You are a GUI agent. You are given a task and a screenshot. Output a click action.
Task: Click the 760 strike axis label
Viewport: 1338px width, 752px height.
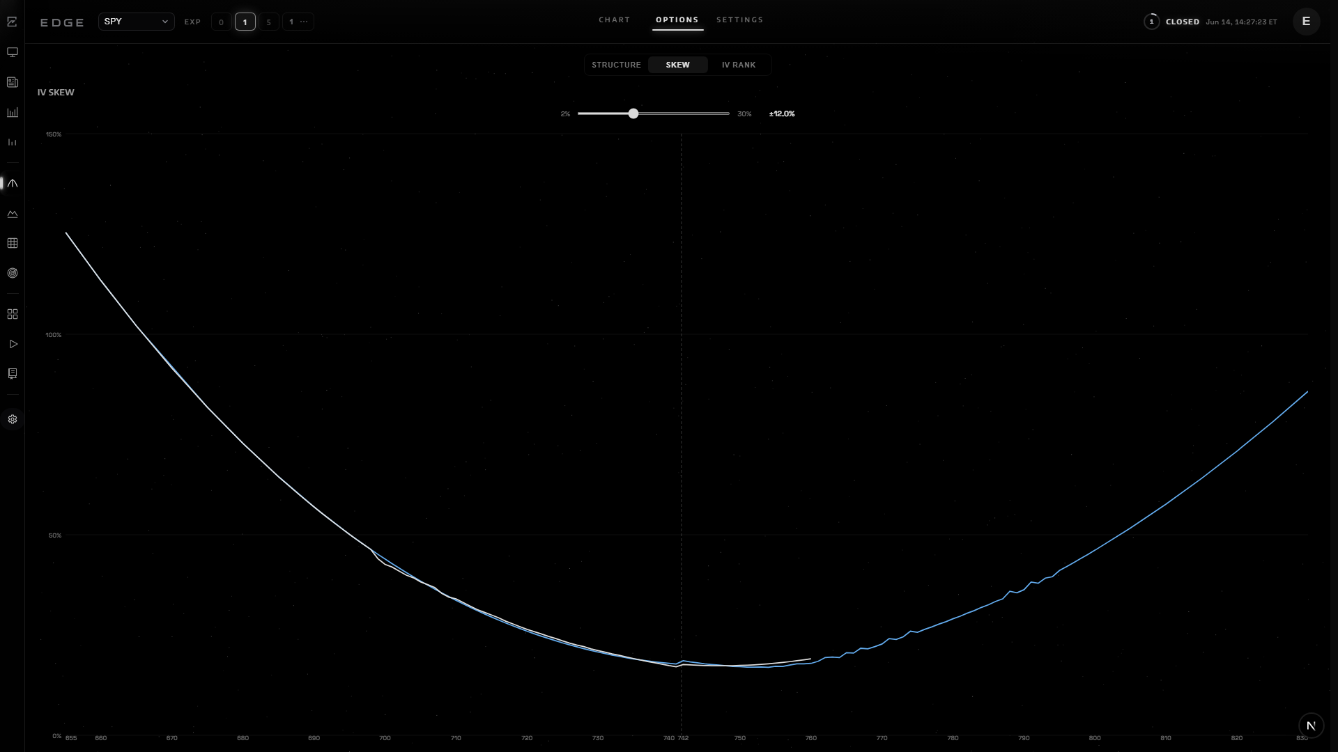[x=810, y=738]
